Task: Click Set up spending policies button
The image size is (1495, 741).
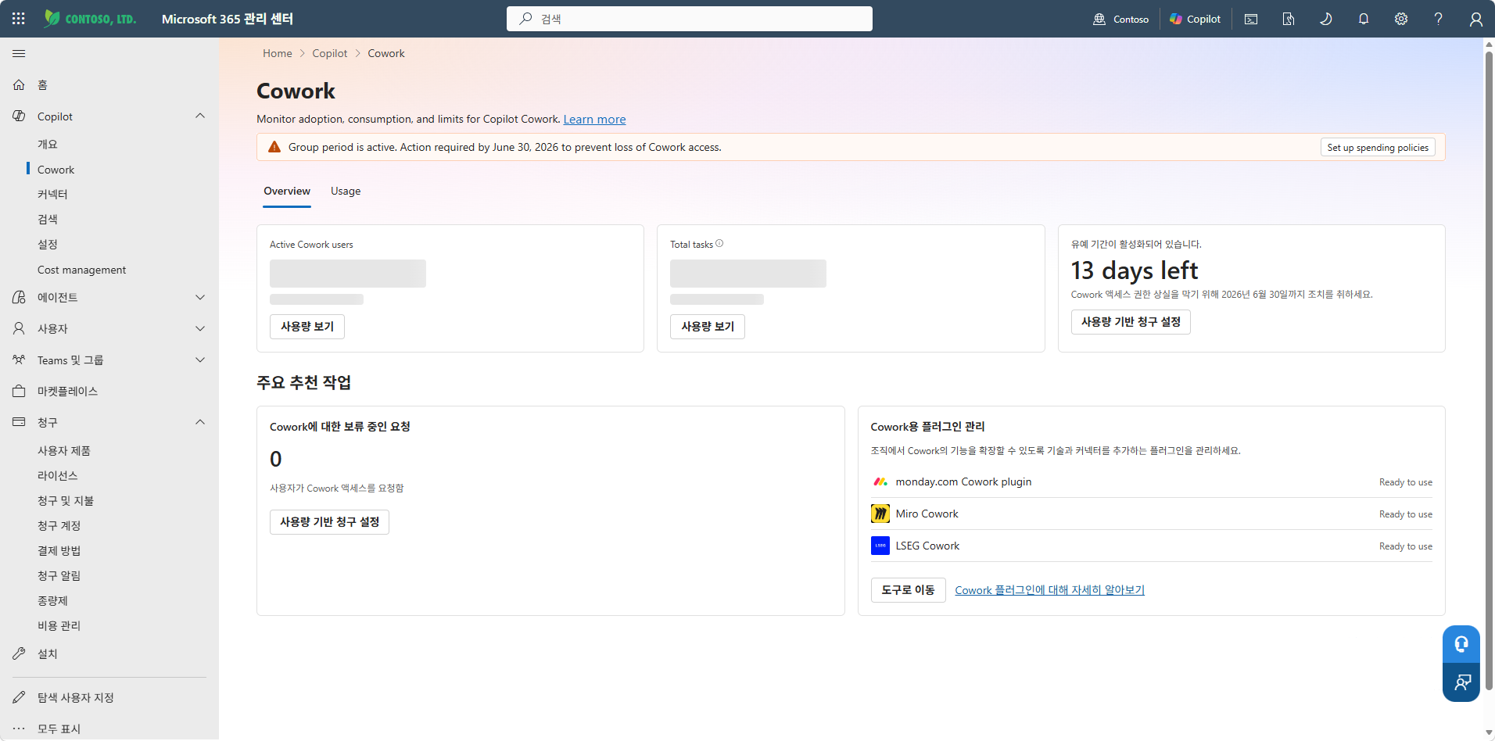Action: click(1378, 147)
